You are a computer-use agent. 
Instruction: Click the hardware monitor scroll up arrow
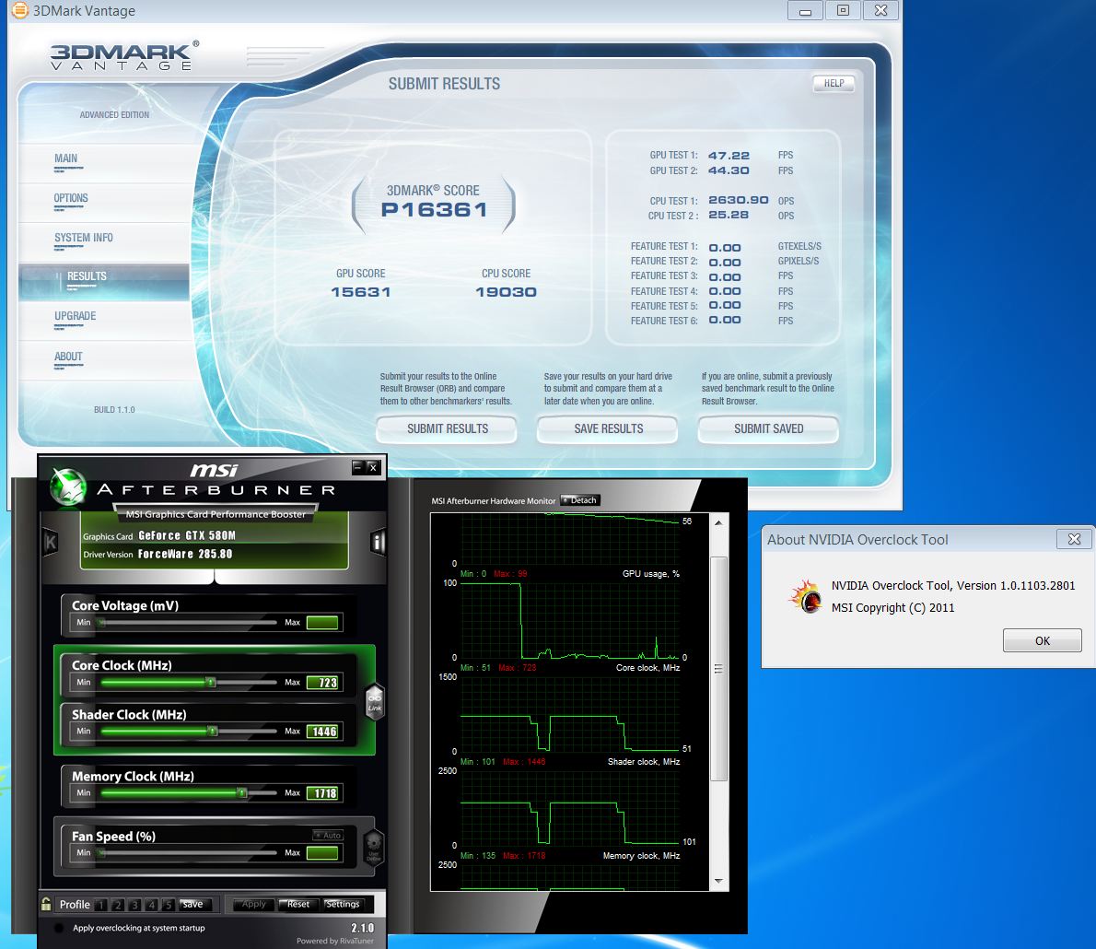(x=718, y=522)
